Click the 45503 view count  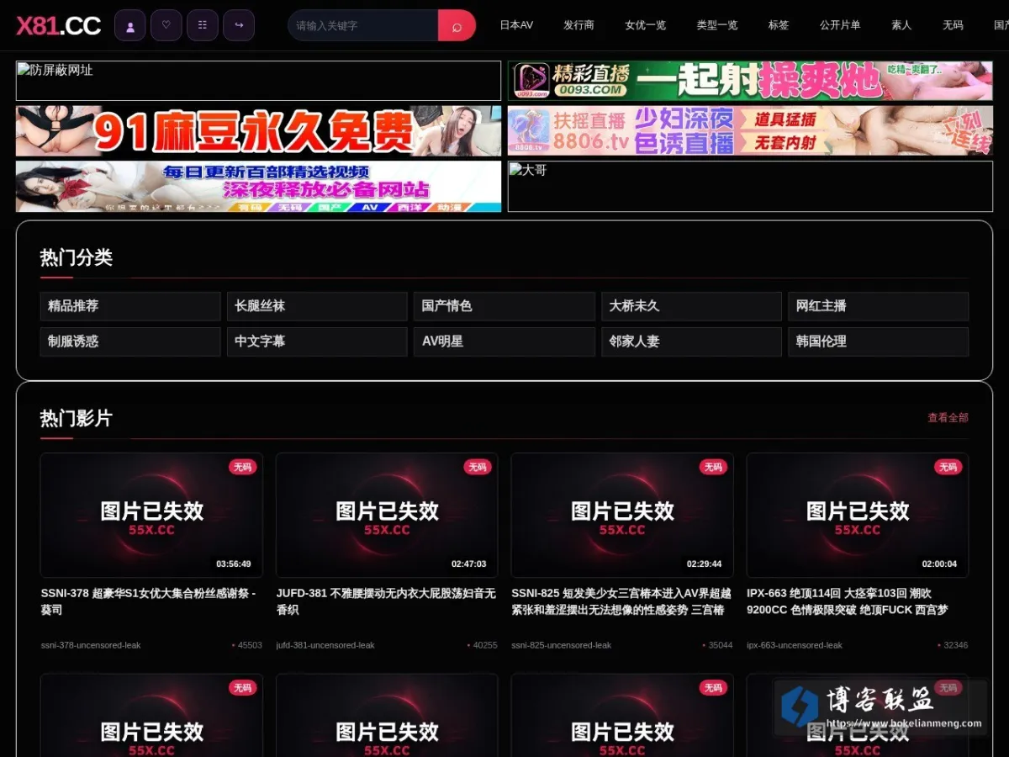coord(250,645)
